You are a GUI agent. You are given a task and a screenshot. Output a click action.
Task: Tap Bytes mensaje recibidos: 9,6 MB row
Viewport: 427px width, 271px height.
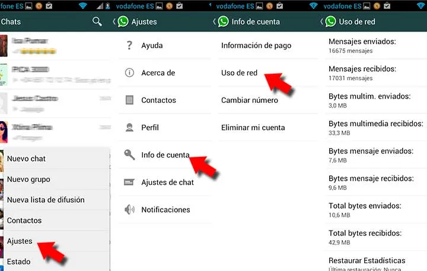point(376,182)
